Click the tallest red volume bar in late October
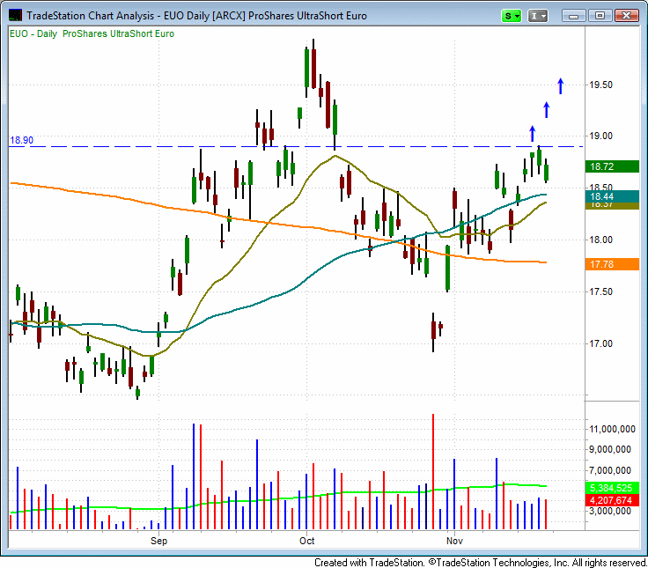Screen dimensions: 648x568 click(x=433, y=472)
